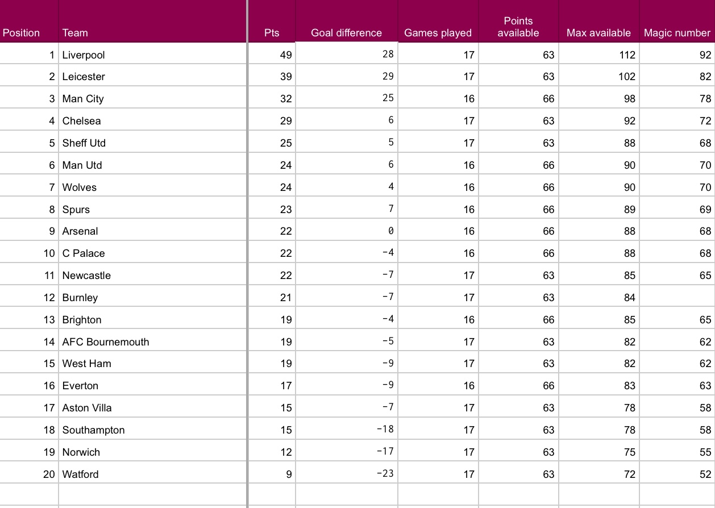Click the Max available column header
This screenshot has height=508, width=715.
pyautogui.click(x=598, y=32)
